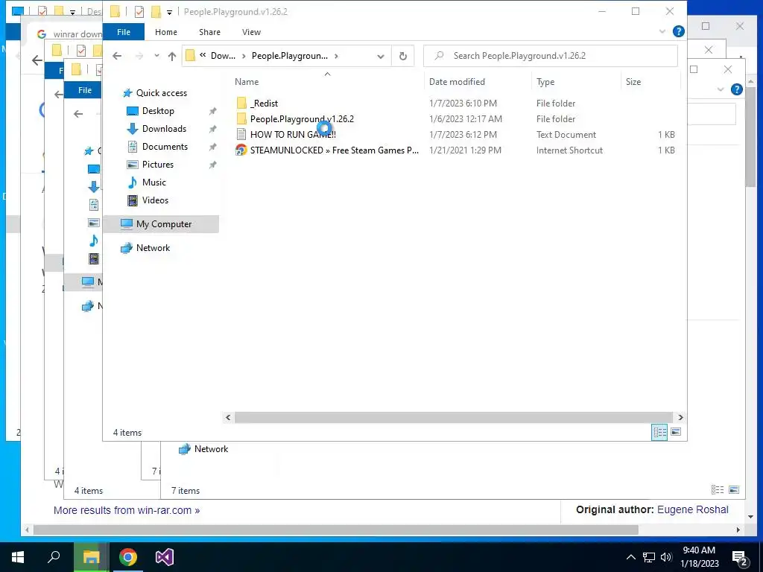Select the People.Playground.v1.26.2 folder
The image size is (763, 572).
pyautogui.click(x=302, y=118)
